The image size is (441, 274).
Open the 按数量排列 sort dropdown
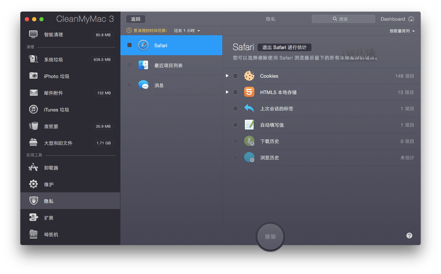402,31
